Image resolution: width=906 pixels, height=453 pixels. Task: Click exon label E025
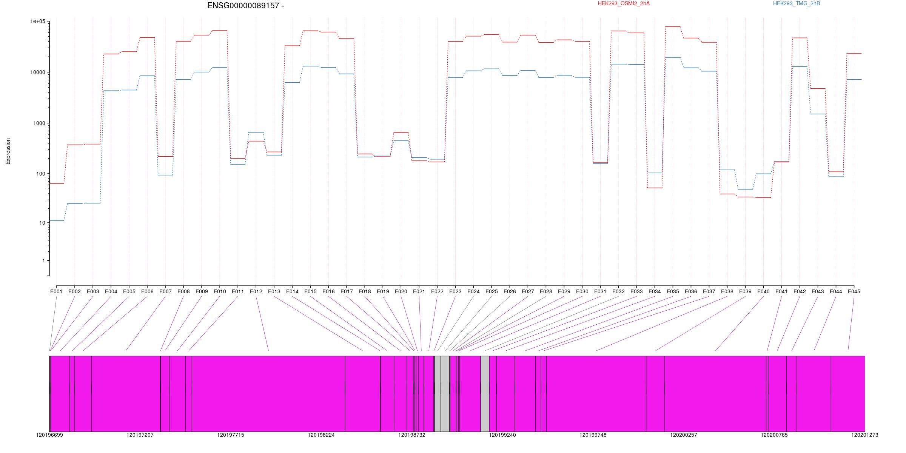492,291
